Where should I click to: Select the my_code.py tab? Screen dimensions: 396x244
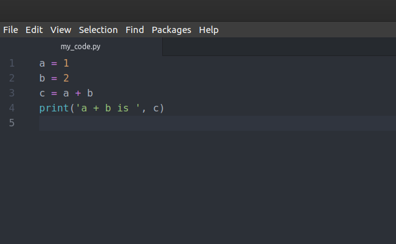tap(81, 47)
